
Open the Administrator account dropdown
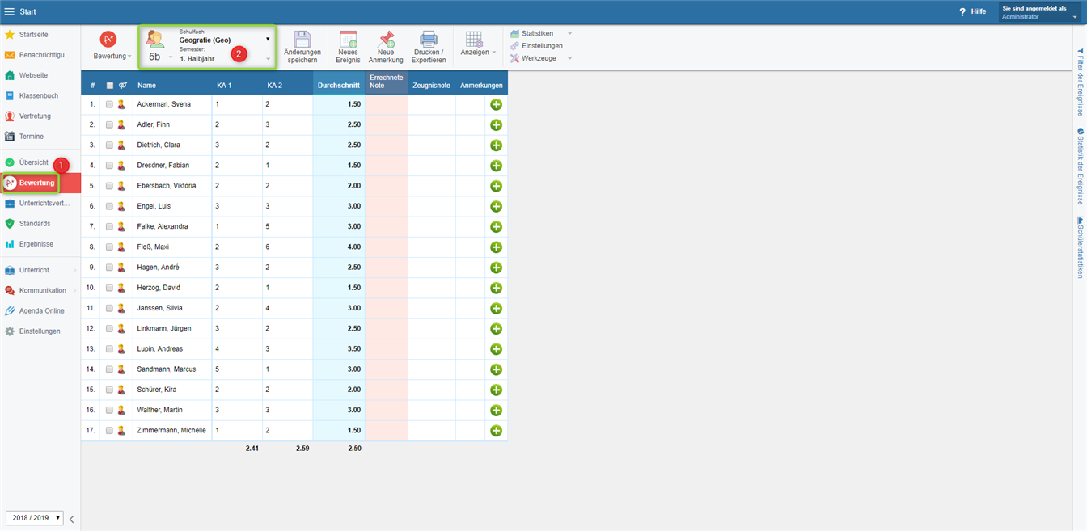[1039, 12]
